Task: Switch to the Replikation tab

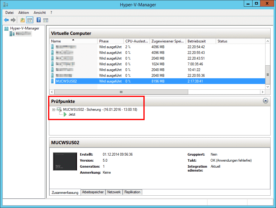Action: coord(132,192)
